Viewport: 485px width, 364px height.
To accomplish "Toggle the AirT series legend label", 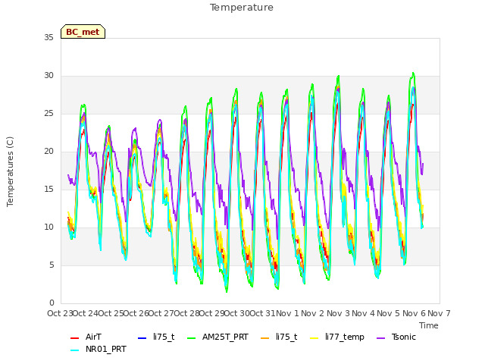I will 93,337.
